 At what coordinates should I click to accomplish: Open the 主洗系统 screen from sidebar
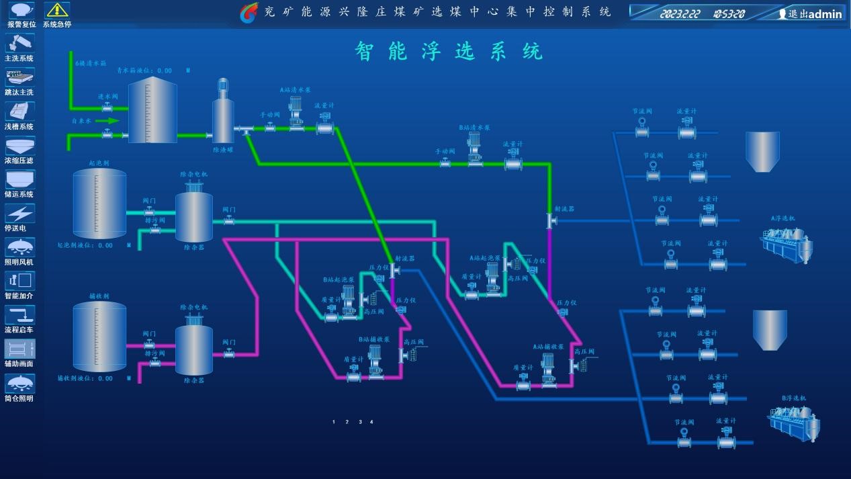click(x=19, y=44)
